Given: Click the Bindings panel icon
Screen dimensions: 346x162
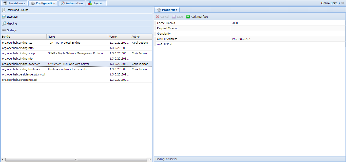Looking at the screenshot, I should click(x=4, y=30).
